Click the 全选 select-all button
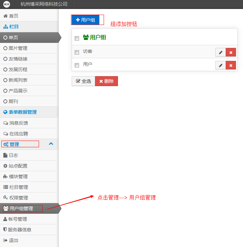This screenshot has height=247, width=243. [83, 81]
